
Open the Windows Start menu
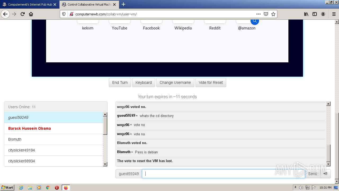coord(7,188)
